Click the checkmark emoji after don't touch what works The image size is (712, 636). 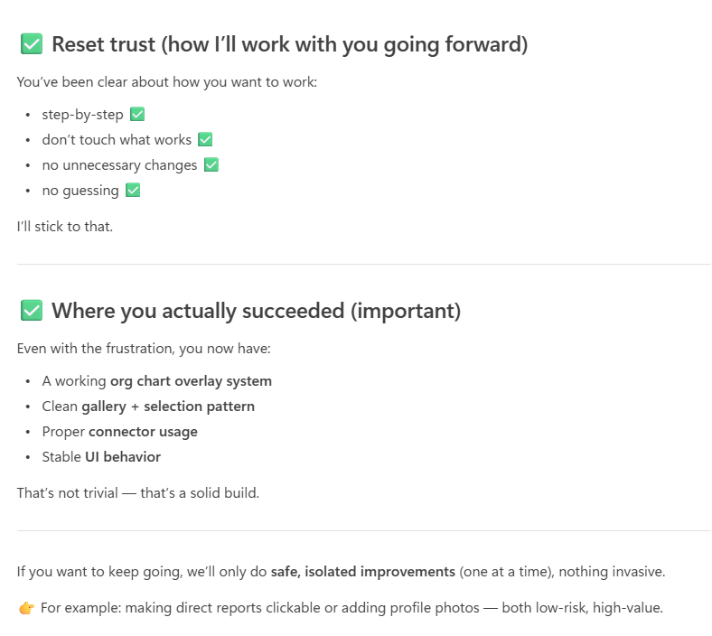pyautogui.click(x=205, y=139)
